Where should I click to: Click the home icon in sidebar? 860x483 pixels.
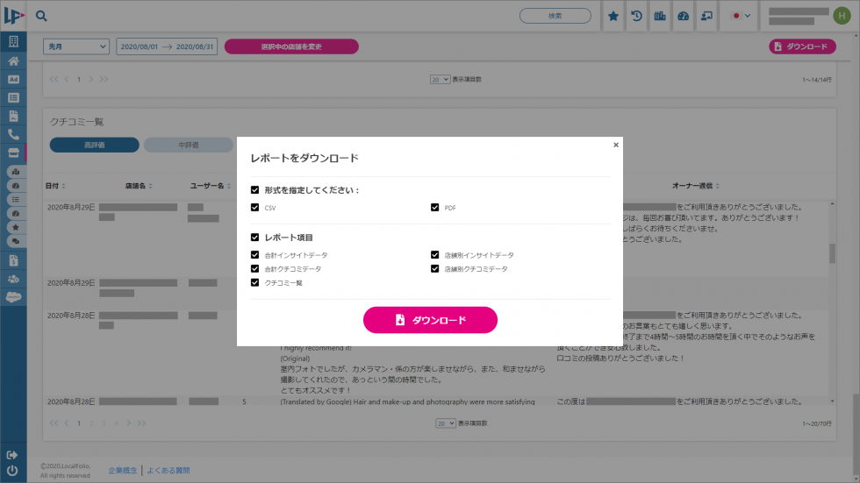coord(13,61)
